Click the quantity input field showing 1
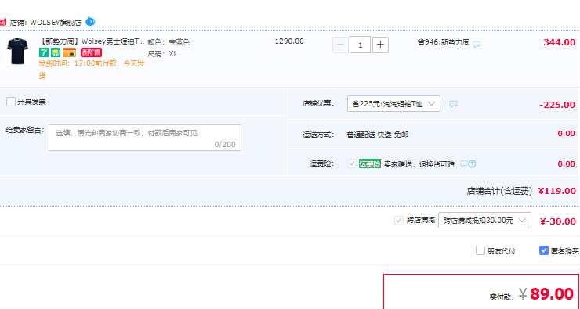Screen dimensions: 580x309 click(x=361, y=45)
